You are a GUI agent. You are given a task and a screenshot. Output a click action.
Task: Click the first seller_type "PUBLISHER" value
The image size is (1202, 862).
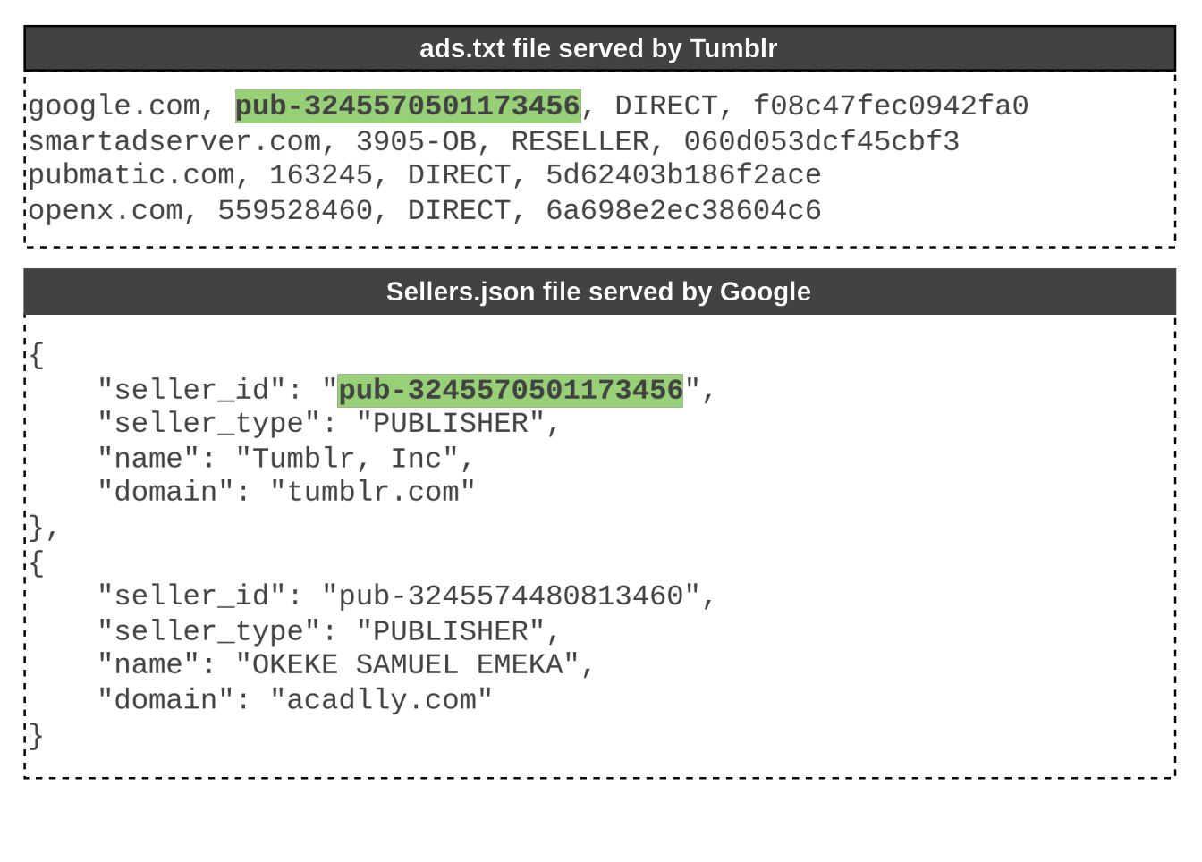click(x=451, y=423)
